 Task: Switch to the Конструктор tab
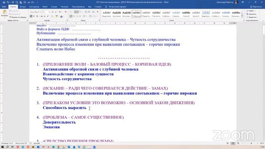tap(34, 7)
